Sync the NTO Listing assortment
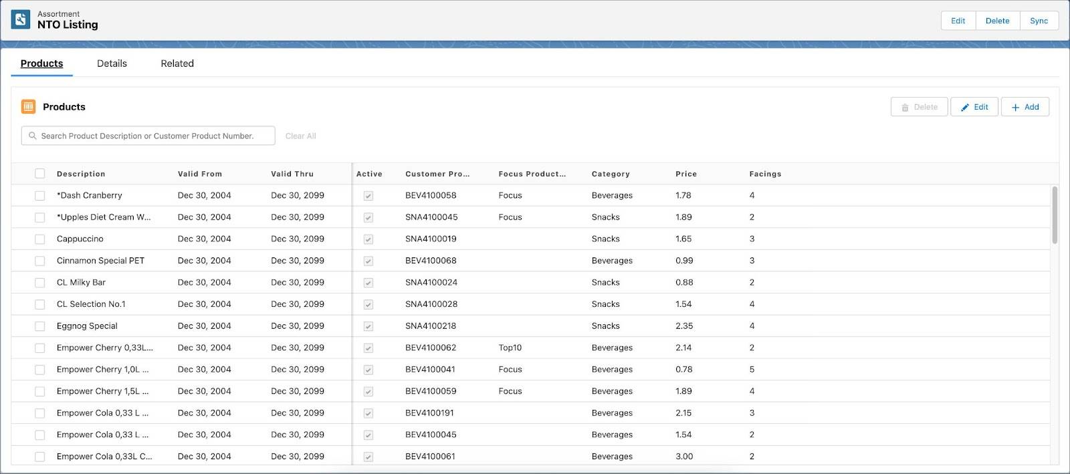Viewport: 1070px width, 474px height. pyautogui.click(x=1039, y=21)
